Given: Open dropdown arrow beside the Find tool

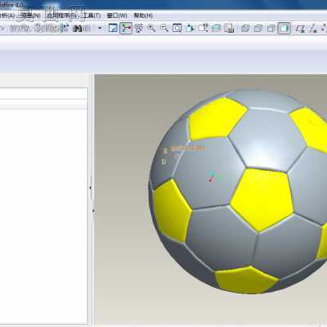Looking at the screenshot, I should pyautogui.click(x=100, y=28).
